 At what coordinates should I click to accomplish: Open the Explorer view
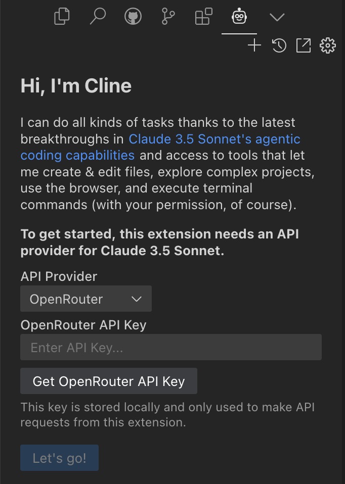pyautogui.click(x=61, y=16)
